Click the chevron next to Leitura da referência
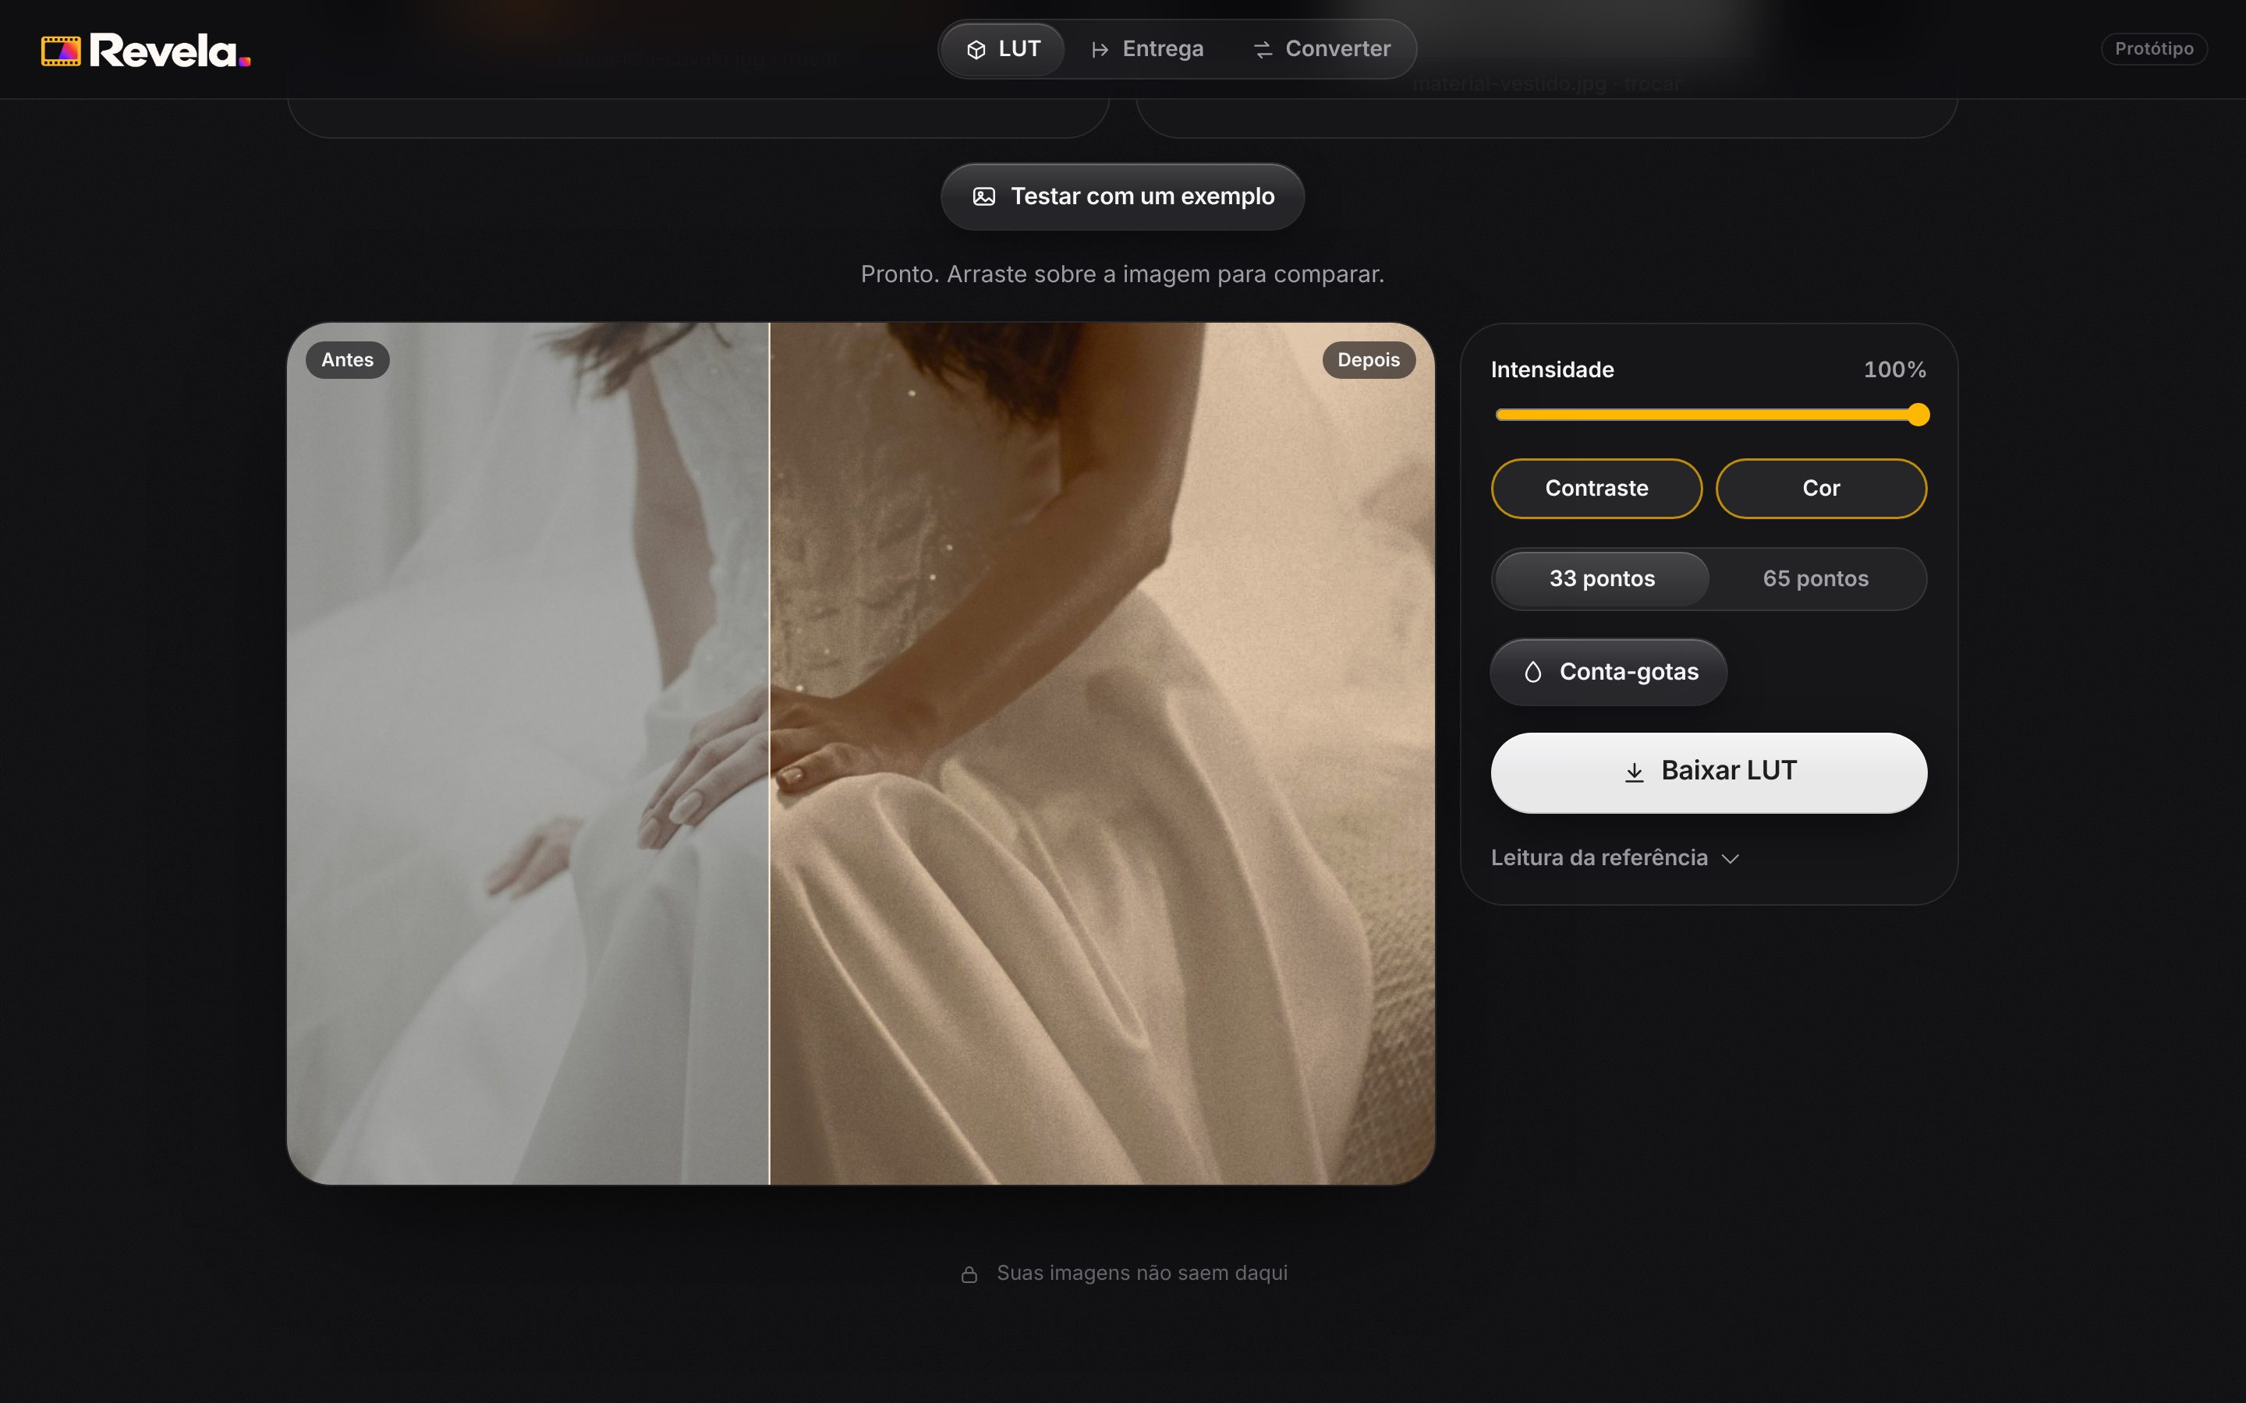The width and height of the screenshot is (2246, 1403). (x=1730, y=859)
